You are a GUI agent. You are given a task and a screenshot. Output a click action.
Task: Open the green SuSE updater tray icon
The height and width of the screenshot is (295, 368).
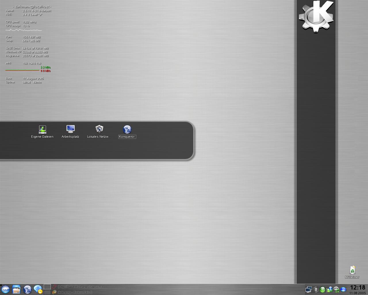pyautogui.click(x=323, y=290)
